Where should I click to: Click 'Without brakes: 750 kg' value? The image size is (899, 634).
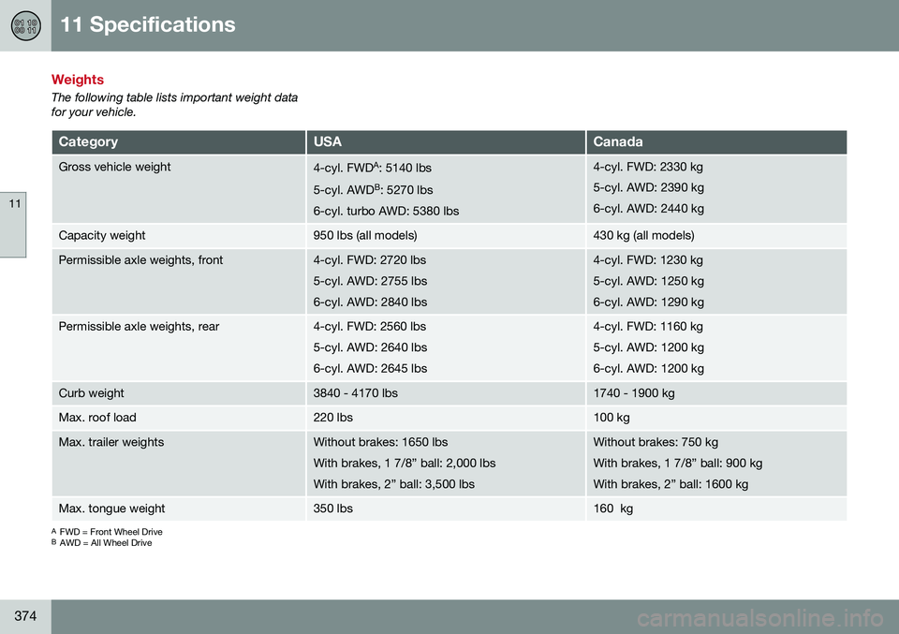656,442
